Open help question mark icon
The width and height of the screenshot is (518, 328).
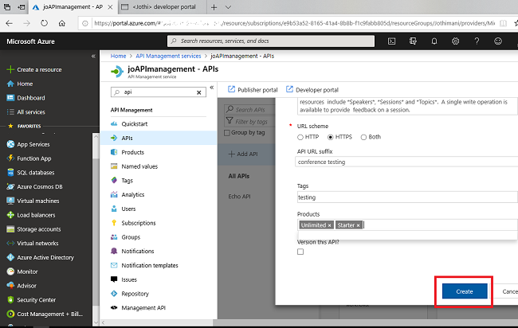coord(477,41)
